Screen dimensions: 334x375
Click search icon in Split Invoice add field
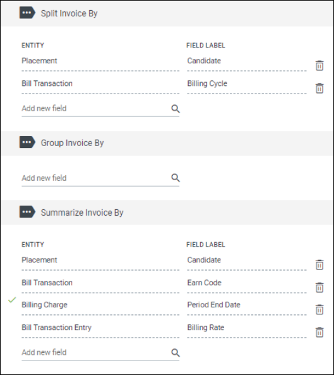point(176,109)
